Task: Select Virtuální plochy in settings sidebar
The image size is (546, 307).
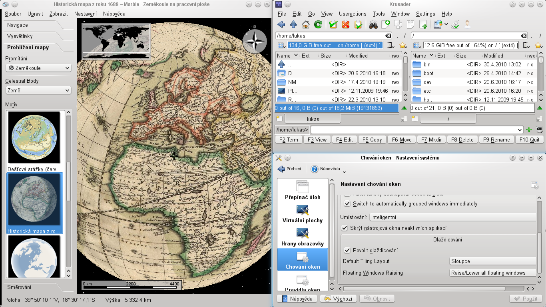Action: pyautogui.click(x=303, y=214)
